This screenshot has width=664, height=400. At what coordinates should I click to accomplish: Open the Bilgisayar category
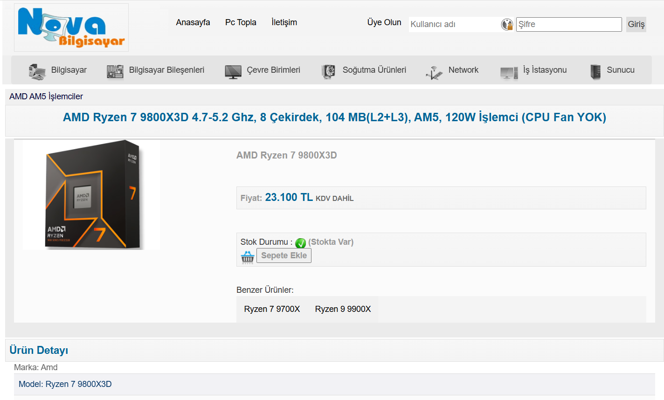click(69, 70)
